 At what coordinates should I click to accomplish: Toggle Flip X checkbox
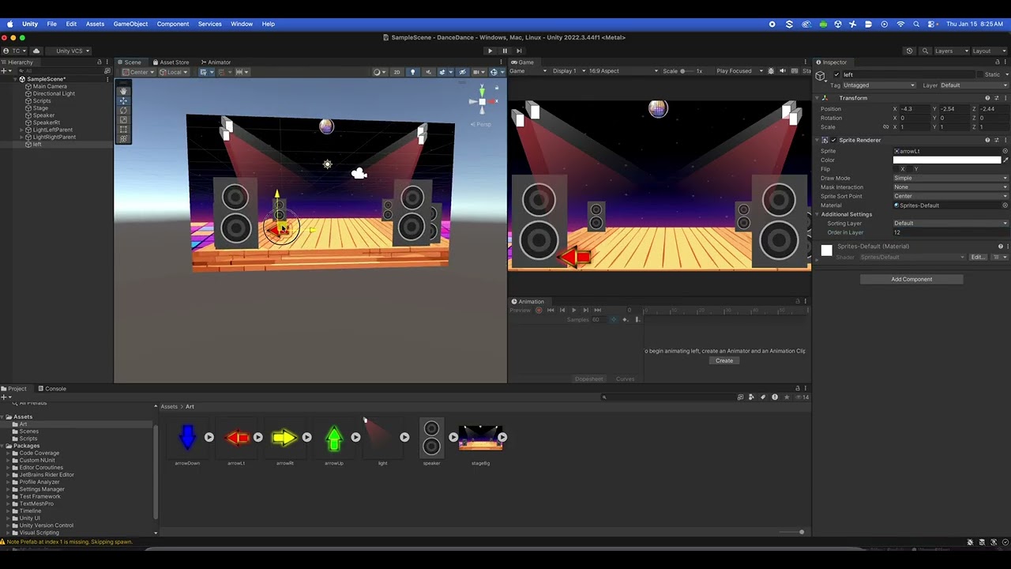(896, 169)
